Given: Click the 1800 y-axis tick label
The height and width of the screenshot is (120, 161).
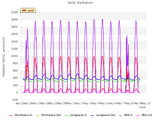Looking at the screenshot, I should 15,27.
